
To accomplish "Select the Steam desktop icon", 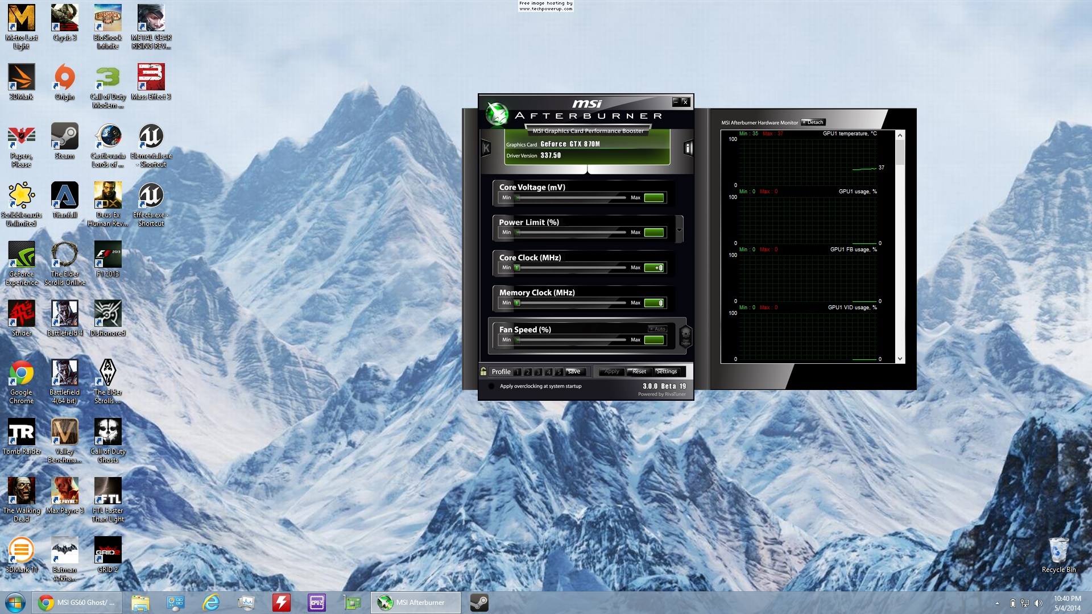I will 65,141.
